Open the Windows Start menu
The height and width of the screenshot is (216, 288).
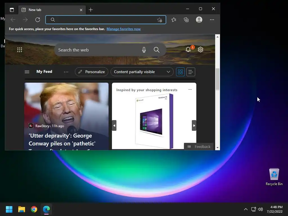point(9,209)
